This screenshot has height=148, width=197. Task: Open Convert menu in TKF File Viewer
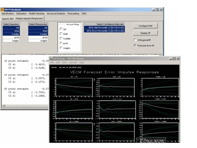[x=73, y=62]
